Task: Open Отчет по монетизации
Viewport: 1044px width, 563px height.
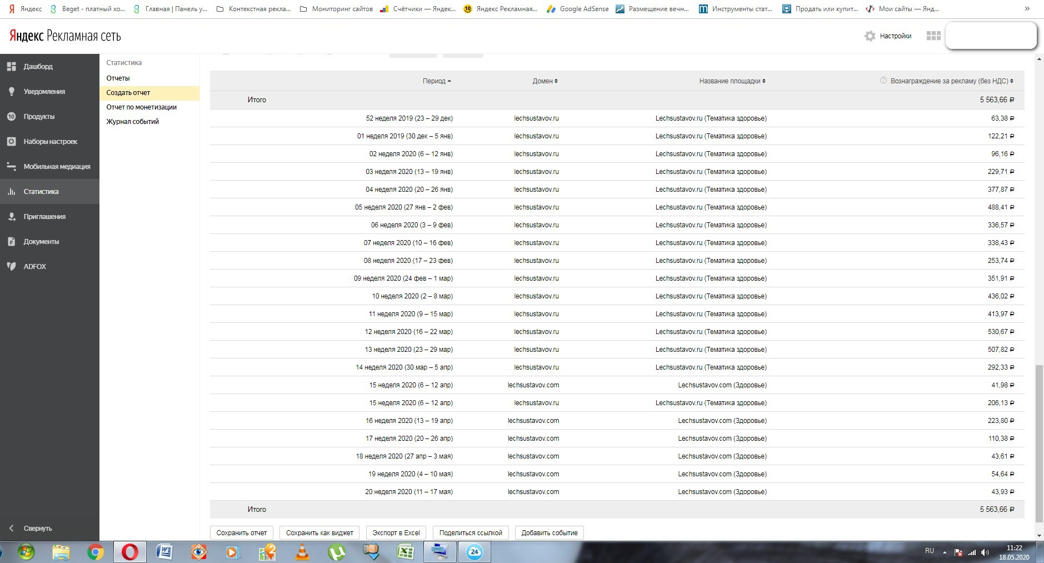Action: pyautogui.click(x=142, y=107)
